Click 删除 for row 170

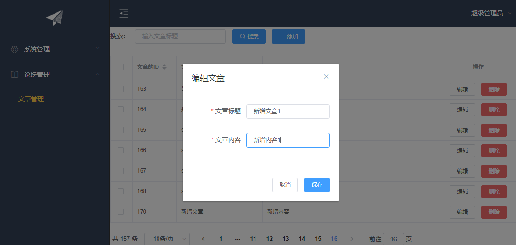494,212
